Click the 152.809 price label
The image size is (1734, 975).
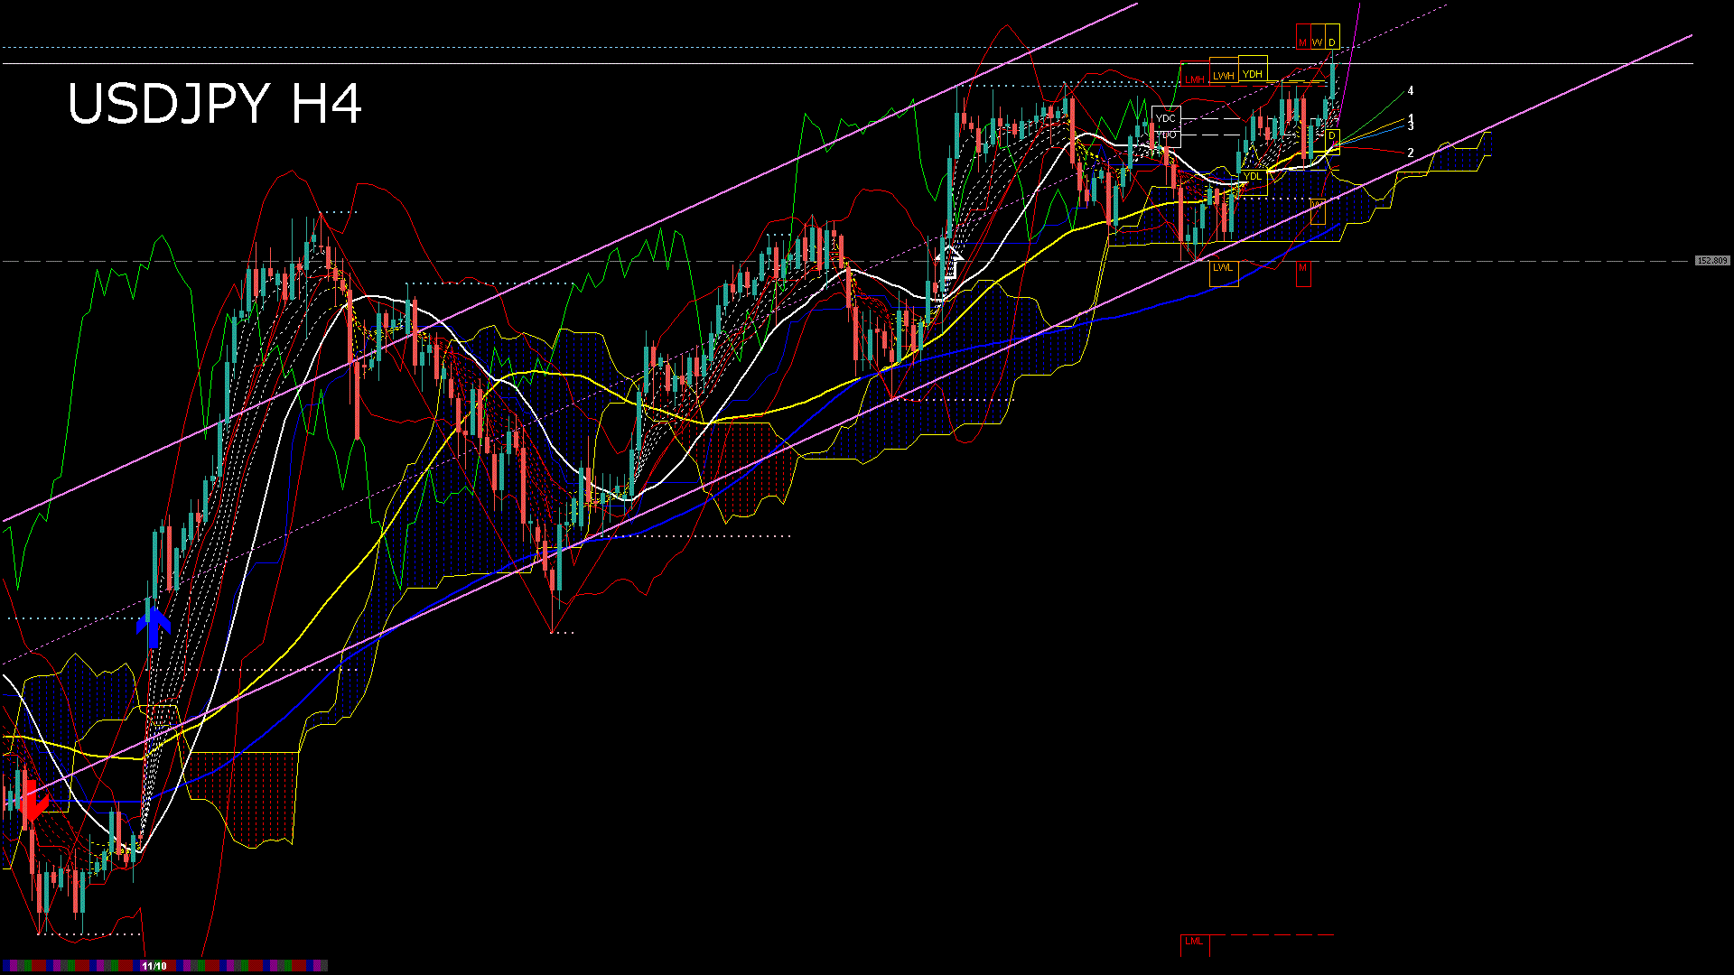[1711, 261]
